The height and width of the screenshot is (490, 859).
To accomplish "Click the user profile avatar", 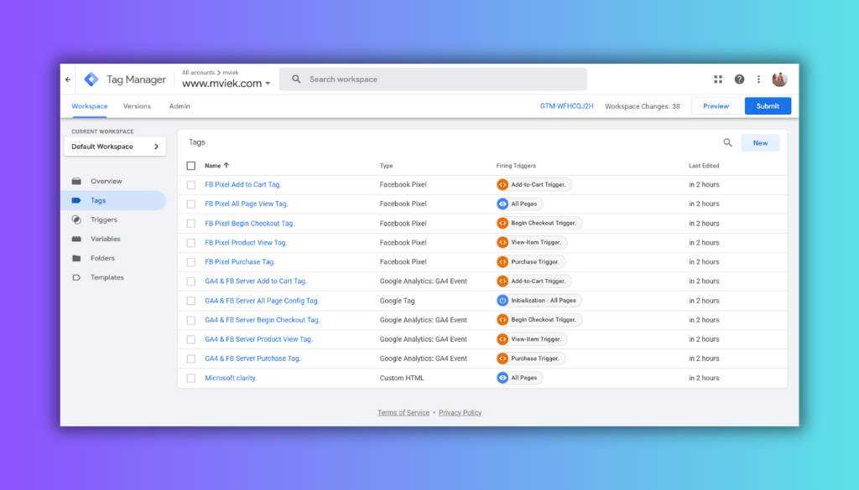I will (779, 80).
